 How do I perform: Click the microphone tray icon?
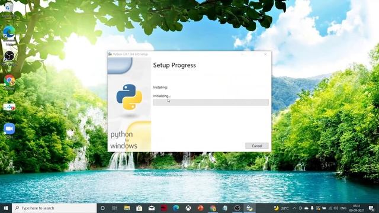pos(312,208)
